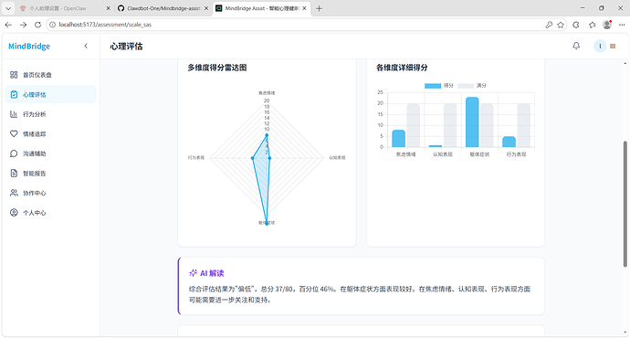
Task: Select the MindBridge Assist tab
Action: (261, 8)
